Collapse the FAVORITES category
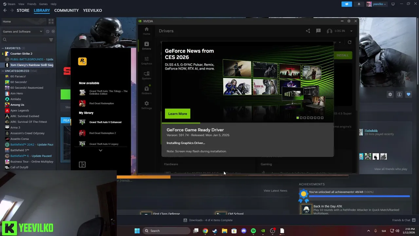The width and height of the screenshot is (419, 236). coord(3,48)
